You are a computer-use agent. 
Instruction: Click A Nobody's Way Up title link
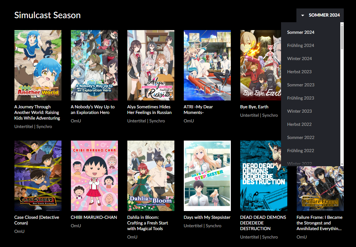[x=93, y=110]
